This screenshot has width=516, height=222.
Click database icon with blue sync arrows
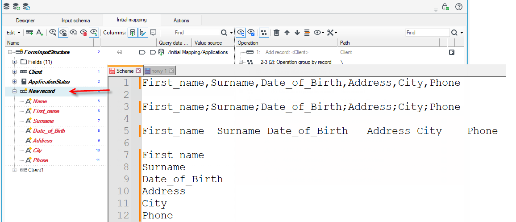26,6
